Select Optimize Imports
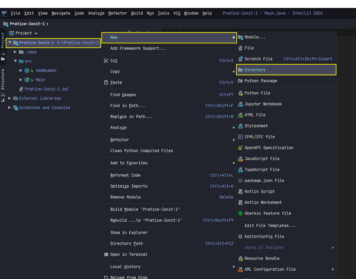 [169, 186]
